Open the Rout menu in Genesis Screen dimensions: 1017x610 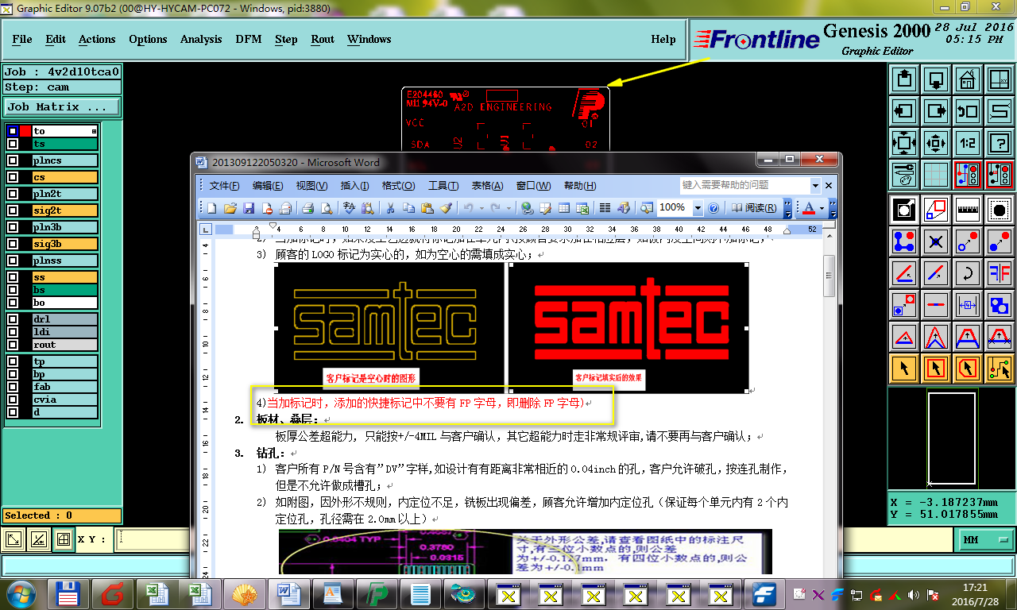(x=323, y=39)
